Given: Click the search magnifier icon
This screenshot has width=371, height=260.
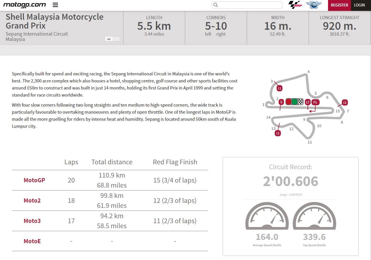Looking at the screenshot, I should point(216,5).
